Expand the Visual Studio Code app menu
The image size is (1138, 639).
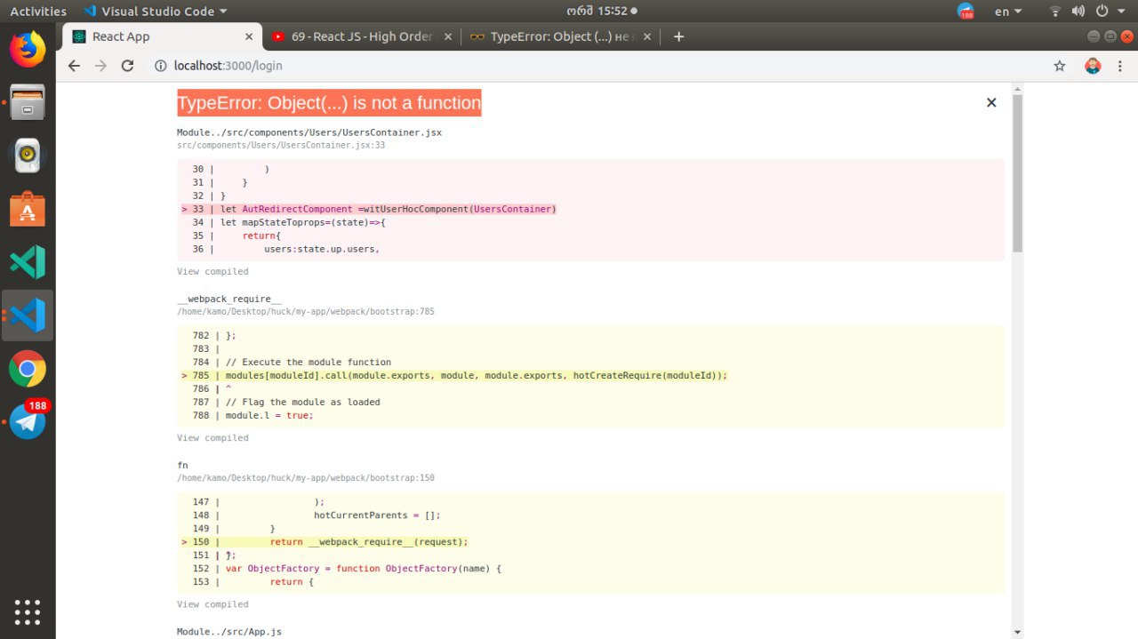156,12
